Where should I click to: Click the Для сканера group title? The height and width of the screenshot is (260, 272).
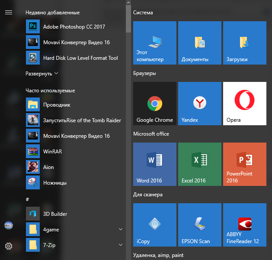[x=148, y=195]
